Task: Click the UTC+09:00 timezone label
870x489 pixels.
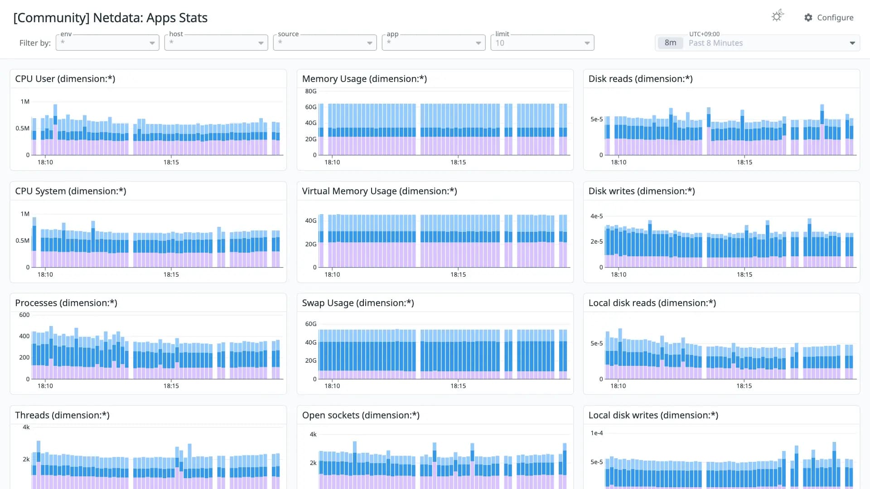Action: 704,34
